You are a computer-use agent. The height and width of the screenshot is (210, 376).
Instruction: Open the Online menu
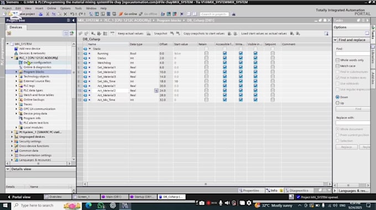pos(51,8)
